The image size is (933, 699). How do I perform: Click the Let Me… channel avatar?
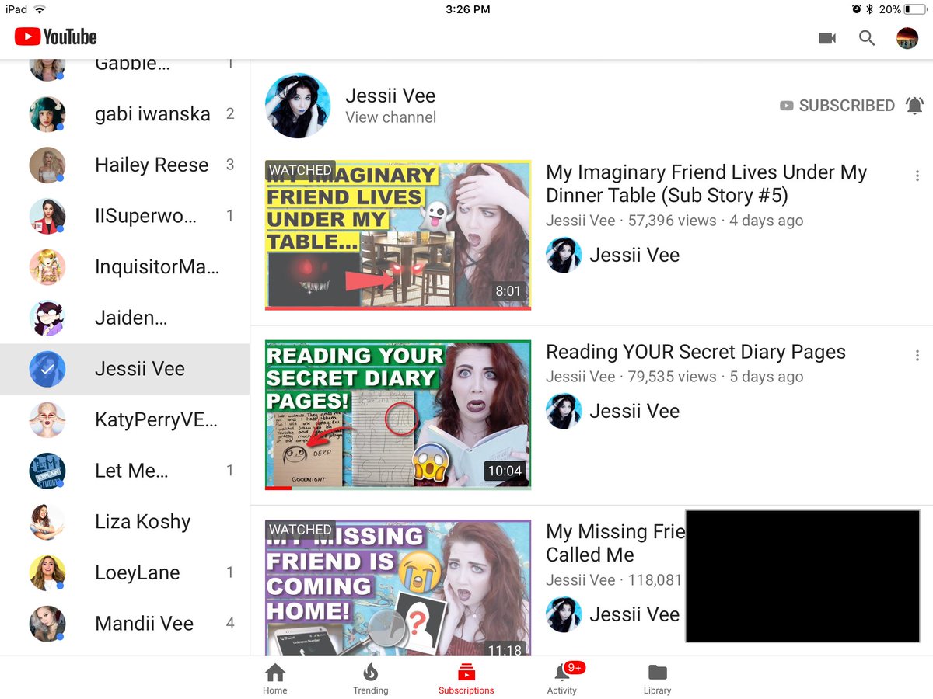47,471
